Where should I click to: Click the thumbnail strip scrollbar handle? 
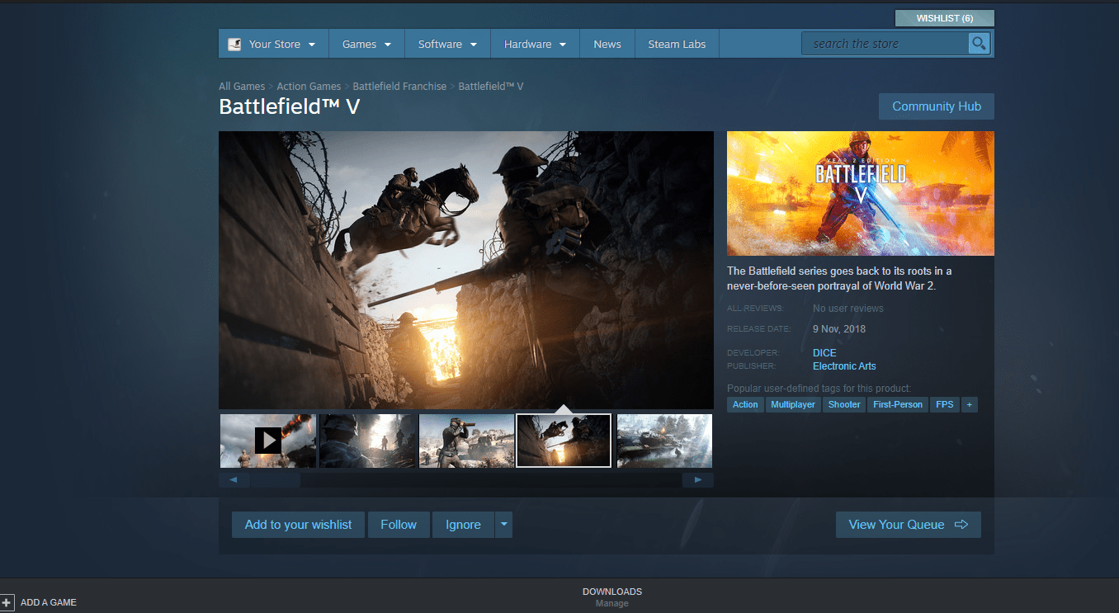pos(276,480)
